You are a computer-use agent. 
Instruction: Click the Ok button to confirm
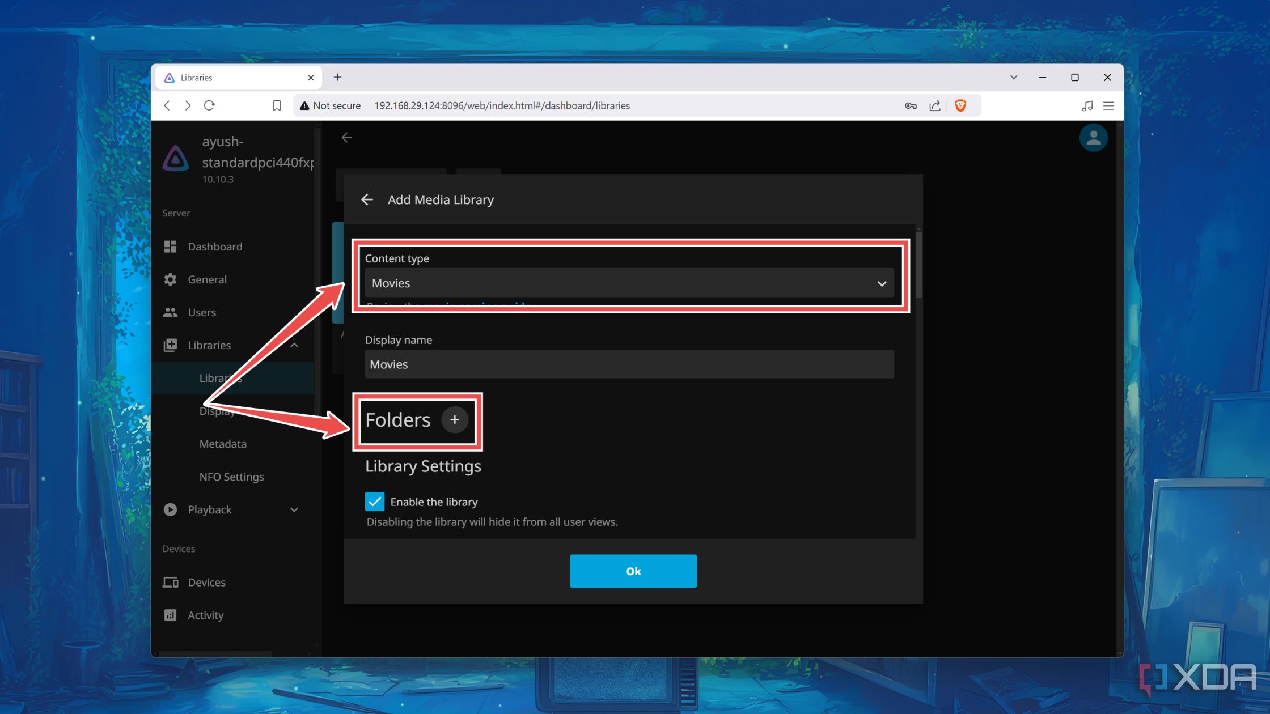633,570
